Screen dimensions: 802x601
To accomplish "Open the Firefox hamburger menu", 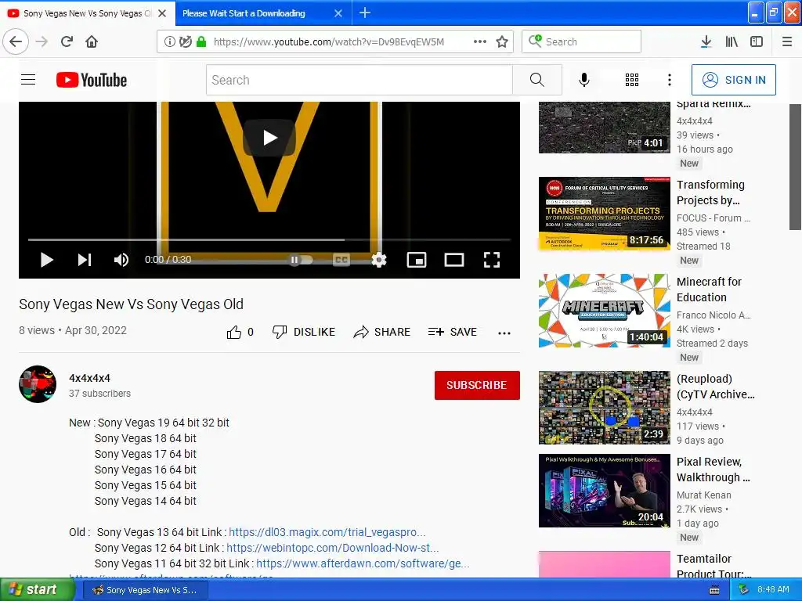I will tap(787, 41).
